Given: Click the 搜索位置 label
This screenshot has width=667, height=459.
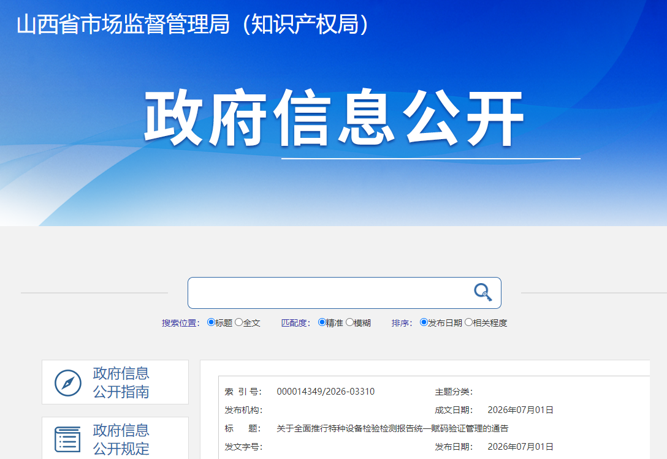Looking at the screenshot, I should click(x=181, y=323).
